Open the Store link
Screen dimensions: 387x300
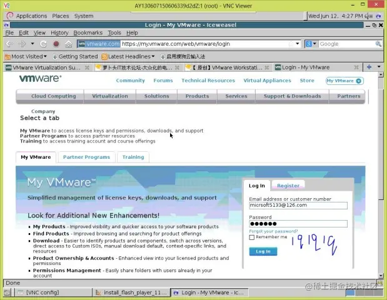click(307, 81)
